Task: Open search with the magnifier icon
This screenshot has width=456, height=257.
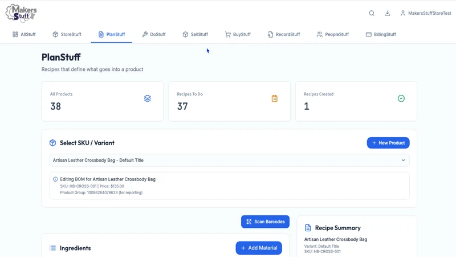Action: [372, 13]
